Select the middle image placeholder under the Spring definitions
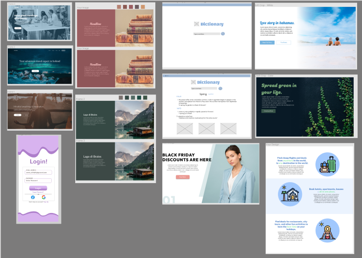 point(206,128)
